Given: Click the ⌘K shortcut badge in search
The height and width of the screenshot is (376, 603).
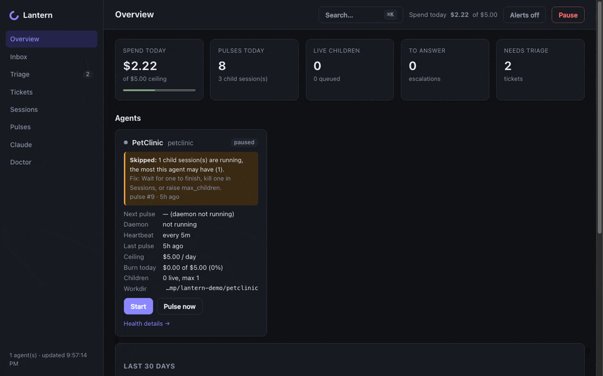Looking at the screenshot, I should coord(390,14).
